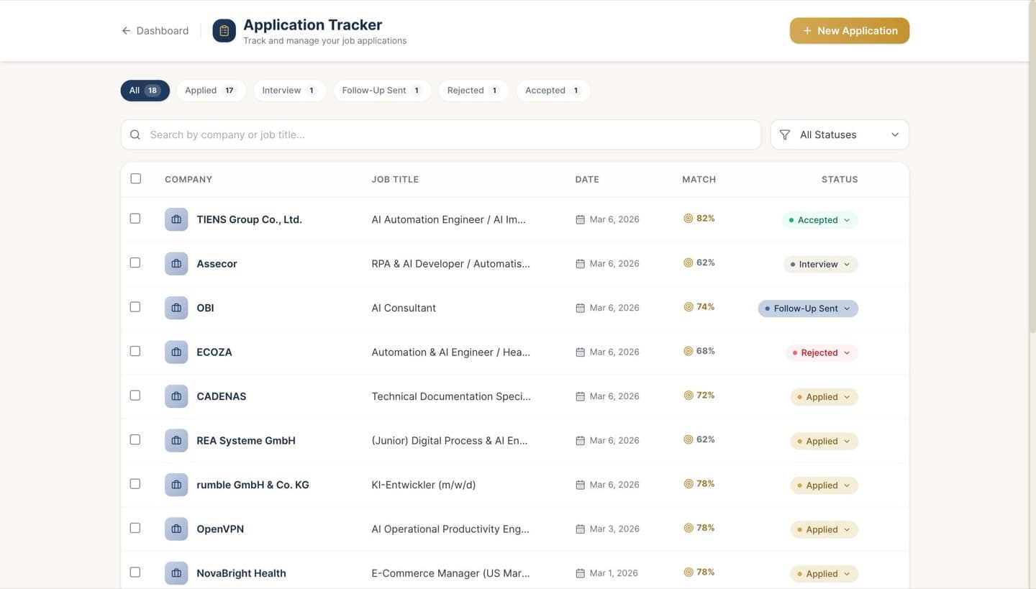Click the Application Tracker clipboard logo icon
This screenshot has width=1036, height=589.
click(x=224, y=30)
